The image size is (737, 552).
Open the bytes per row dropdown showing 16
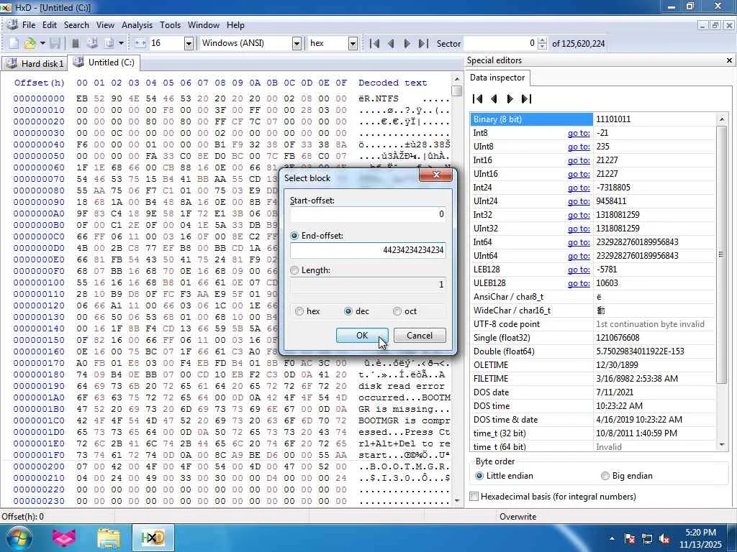click(x=189, y=43)
